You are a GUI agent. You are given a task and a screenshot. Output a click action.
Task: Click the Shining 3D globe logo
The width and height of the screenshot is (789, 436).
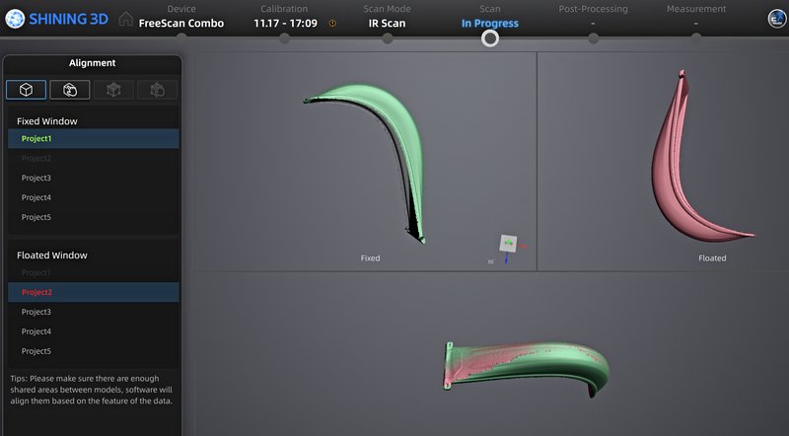[15, 19]
